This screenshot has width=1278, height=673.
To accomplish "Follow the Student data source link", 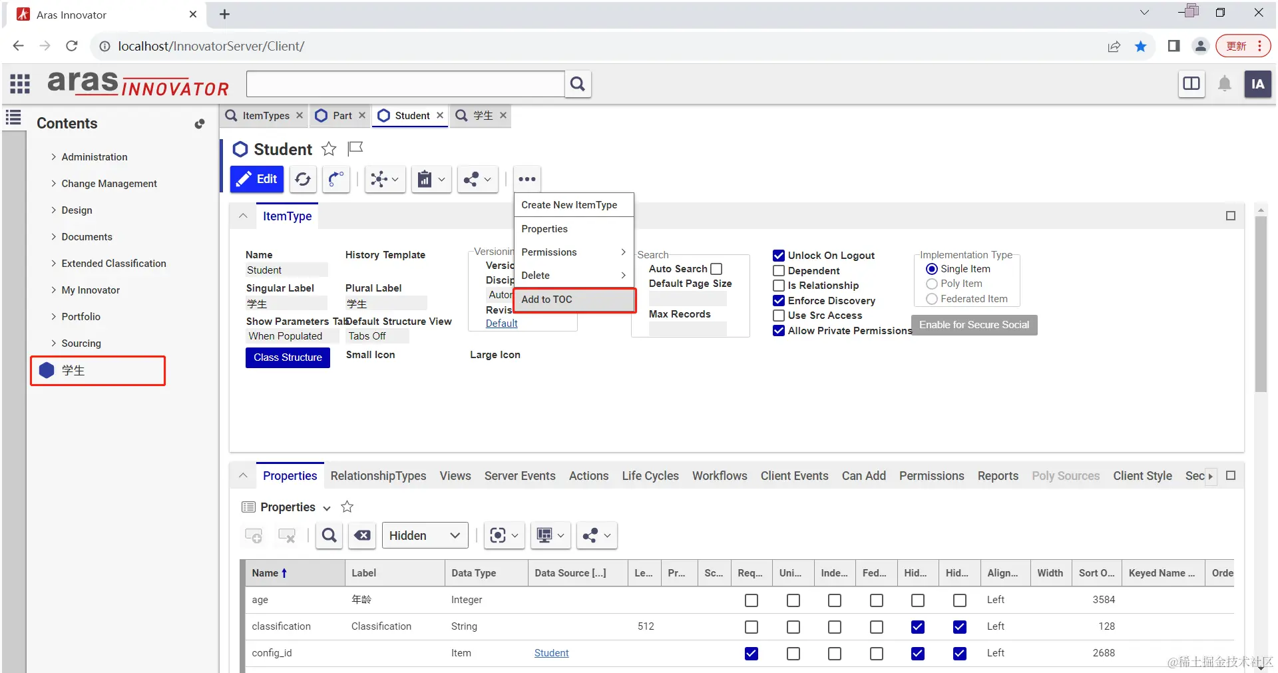I will [x=551, y=653].
